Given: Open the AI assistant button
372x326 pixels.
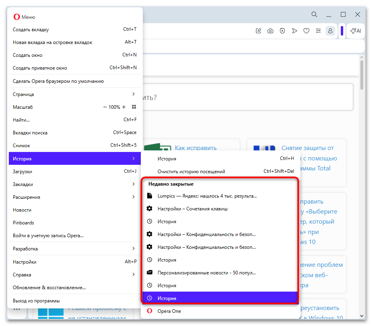Looking at the screenshot, I should pos(356,31).
